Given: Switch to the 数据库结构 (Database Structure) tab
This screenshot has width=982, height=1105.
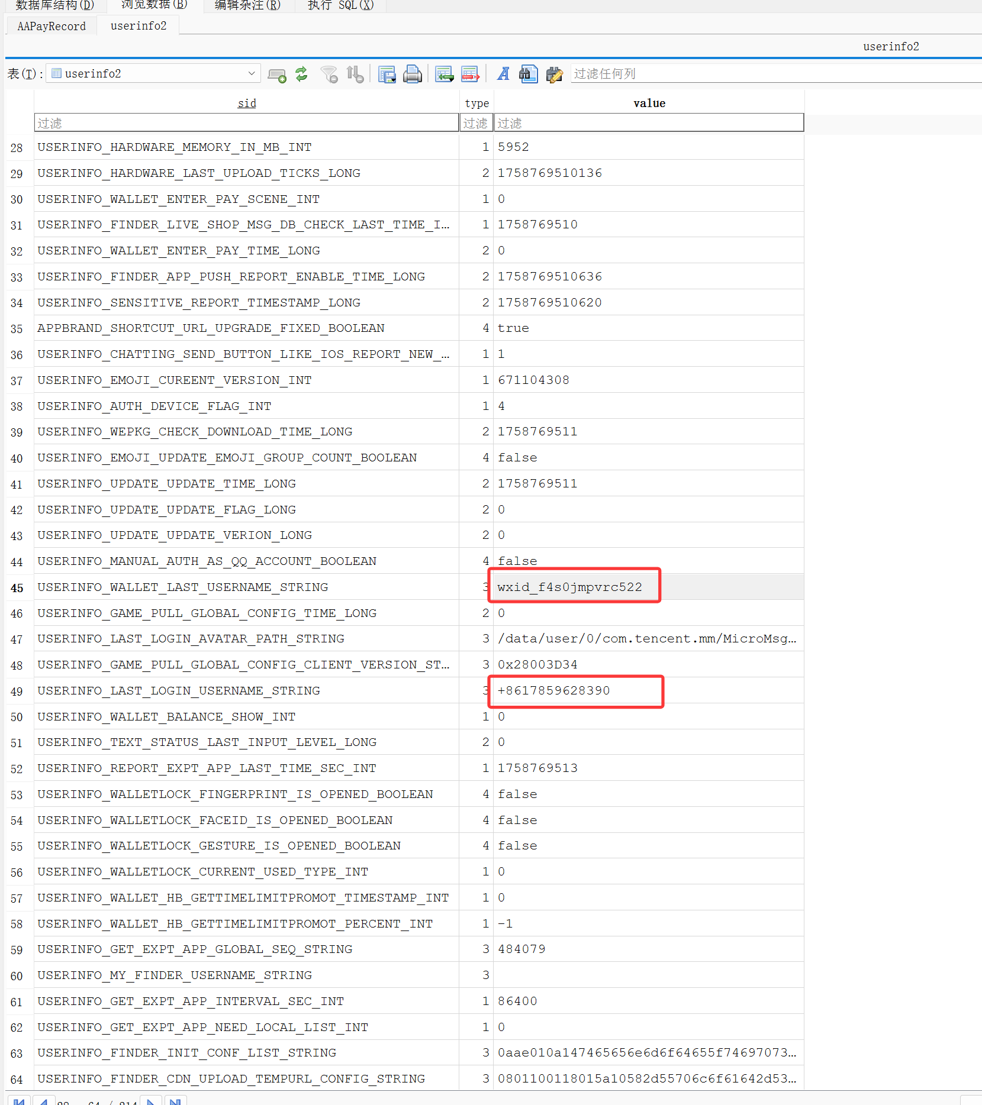Looking at the screenshot, I should tap(54, 5).
